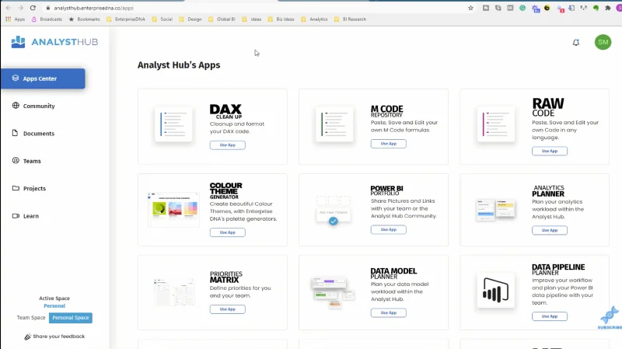Viewport: 622px width, 349px height.
Task: Open the Biz Ideas bookmark folder
Action: (281, 19)
